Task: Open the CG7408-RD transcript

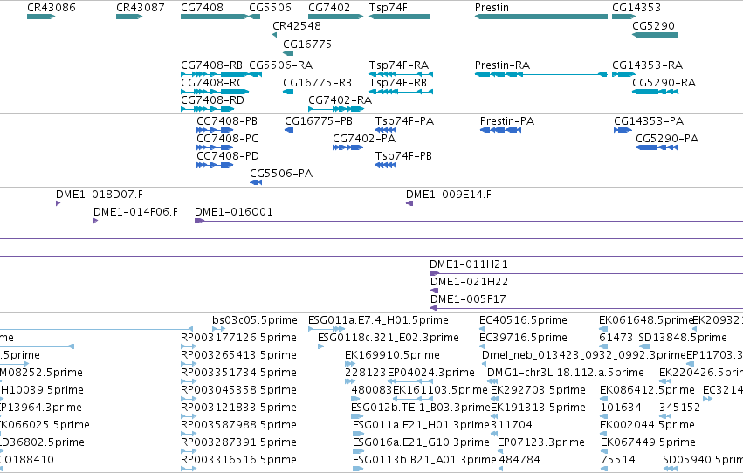Action: (x=208, y=109)
